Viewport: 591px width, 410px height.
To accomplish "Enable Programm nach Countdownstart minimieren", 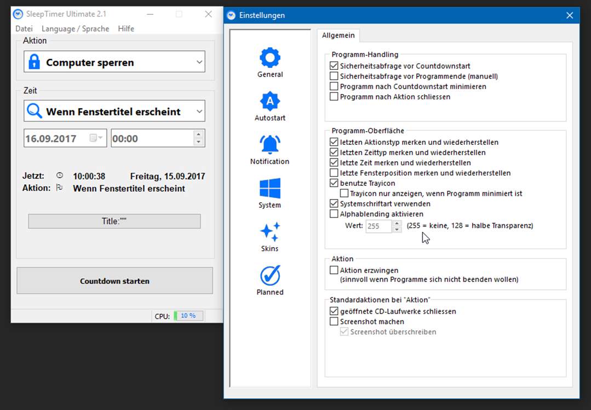I will click(x=334, y=86).
